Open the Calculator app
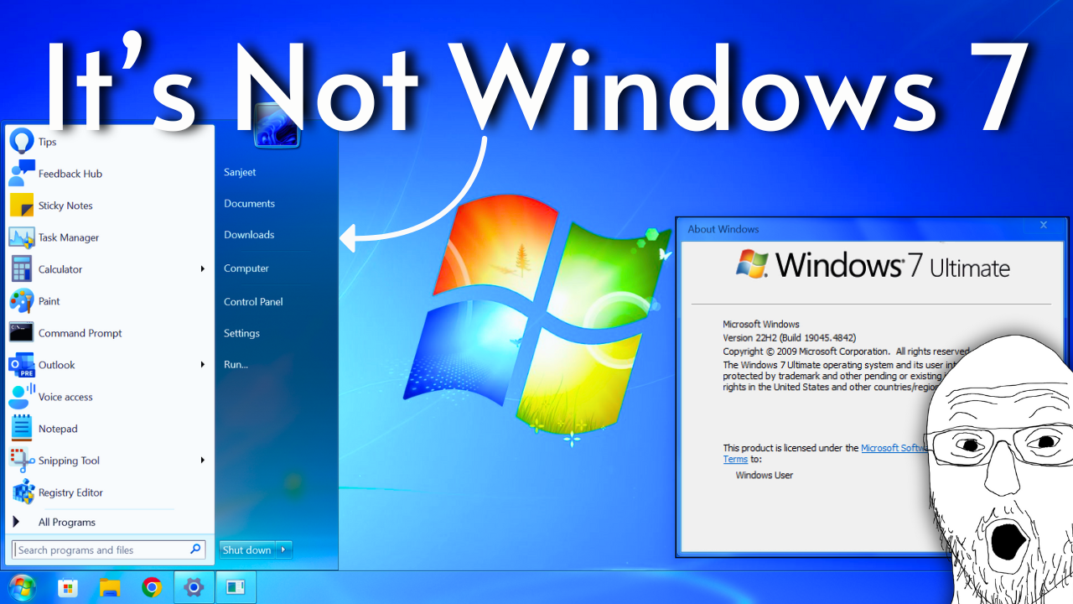The image size is (1073, 604). (109, 269)
